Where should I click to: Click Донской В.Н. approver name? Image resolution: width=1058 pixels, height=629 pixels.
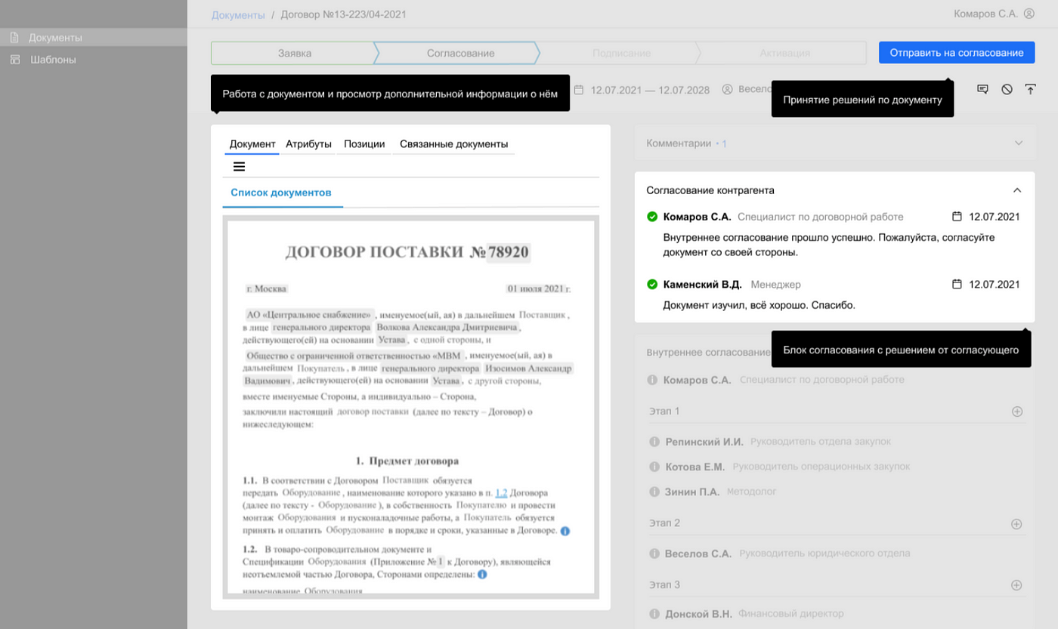click(x=698, y=614)
